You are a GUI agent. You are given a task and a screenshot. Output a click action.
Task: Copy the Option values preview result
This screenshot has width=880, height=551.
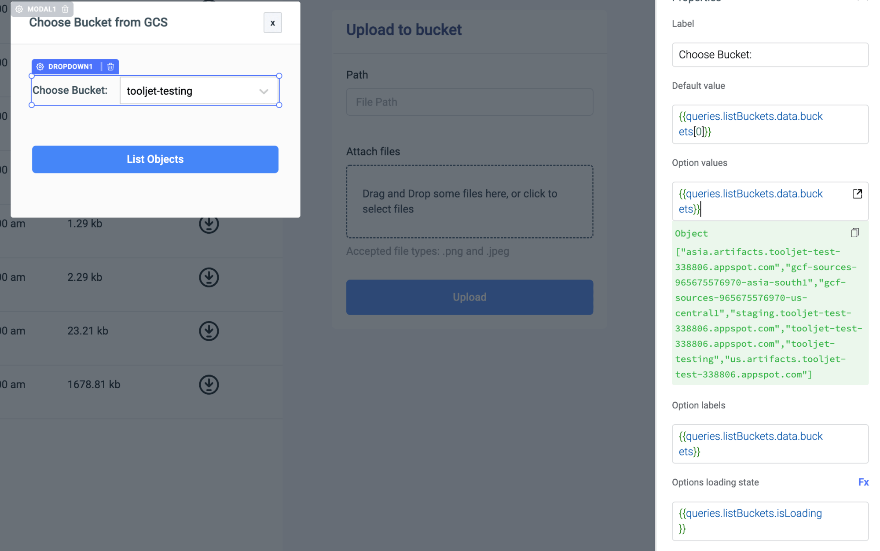[854, 233]
